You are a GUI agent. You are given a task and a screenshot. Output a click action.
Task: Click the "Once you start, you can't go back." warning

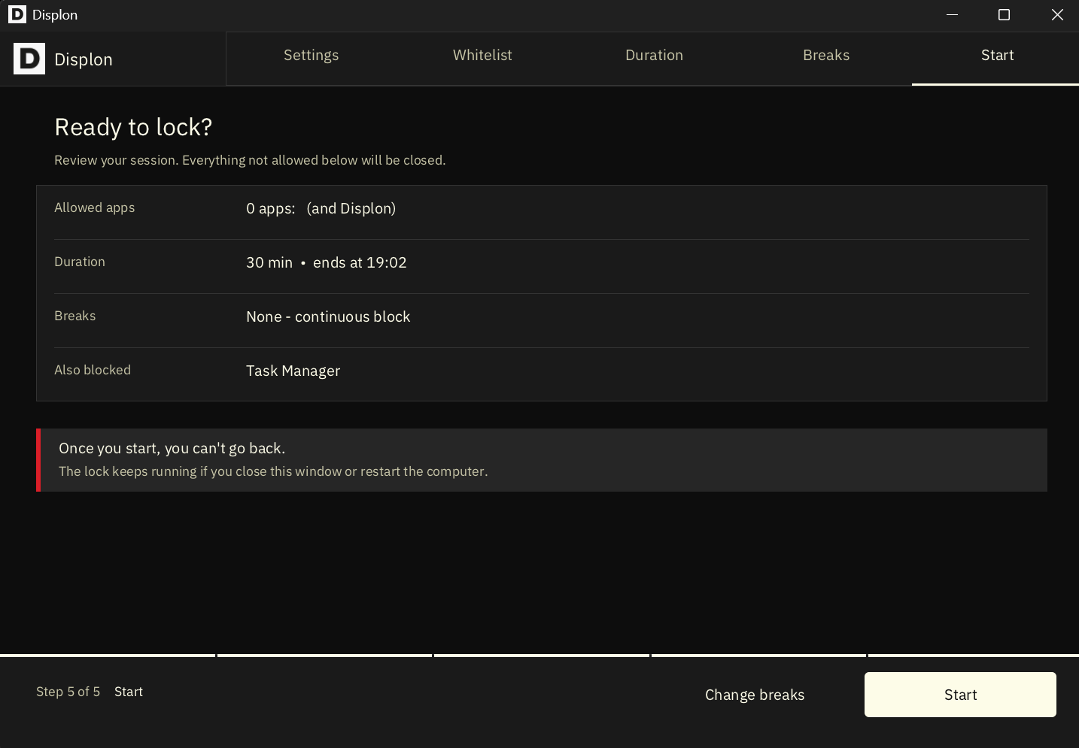pyautogui.click(x=172, y=448)
